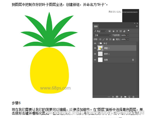Click the lock all padlock icon
The height and width of the screenshot is (118, 160).
click(x=114, y=39)
